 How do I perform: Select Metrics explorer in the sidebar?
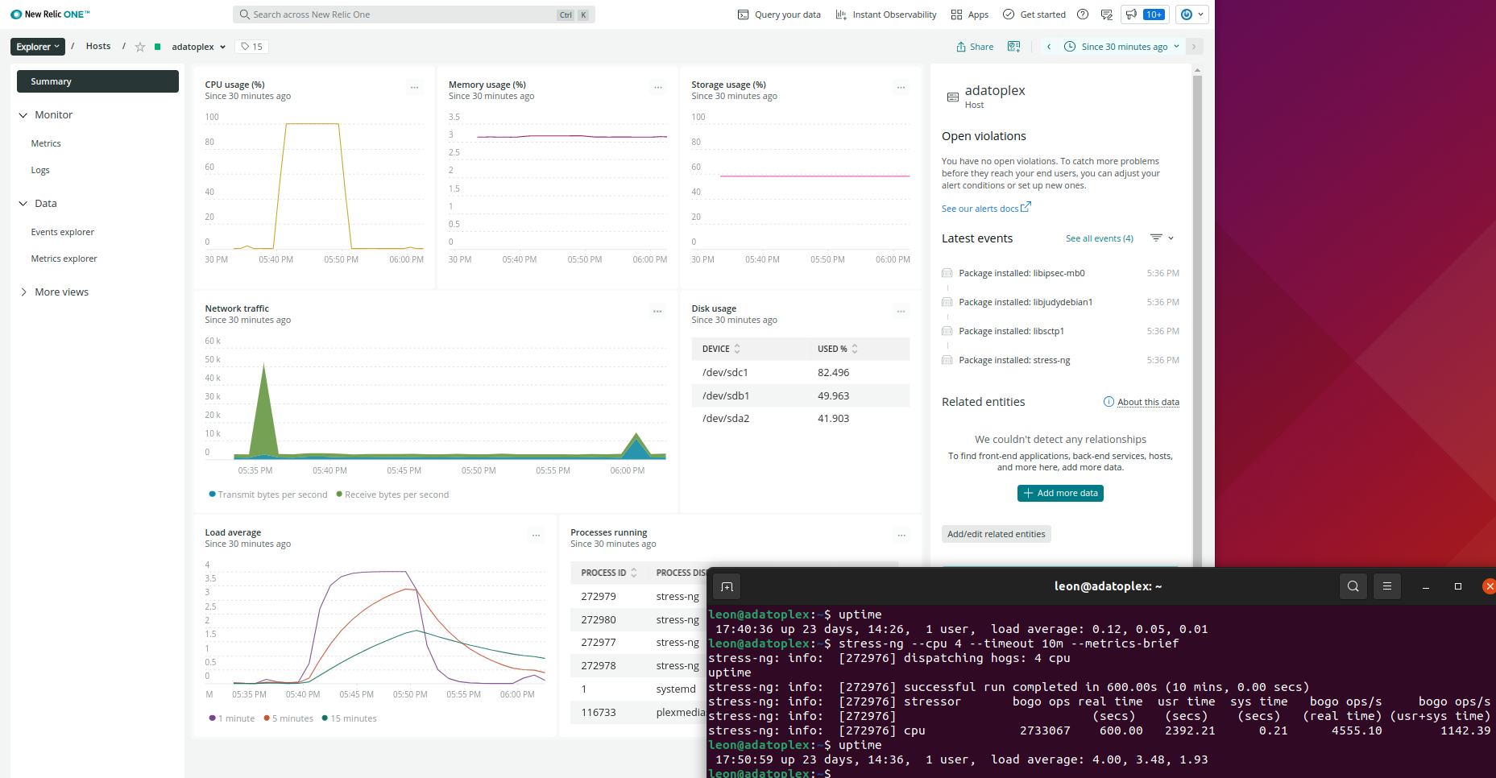[x=64, y=258]
